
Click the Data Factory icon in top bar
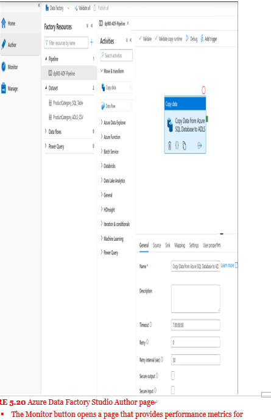[48, 8]
